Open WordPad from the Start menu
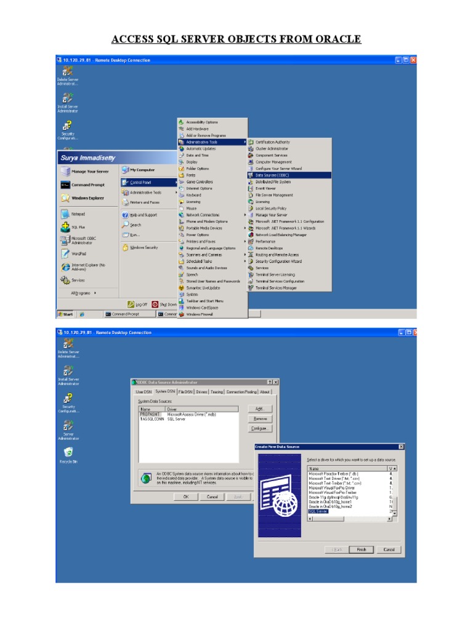The image size is (473, 630). click(x=74, y=253)
